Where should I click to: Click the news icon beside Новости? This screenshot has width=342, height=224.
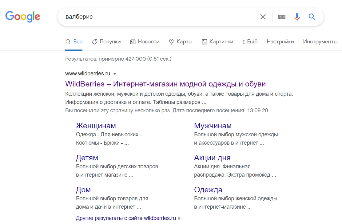[x=132, y=42]
